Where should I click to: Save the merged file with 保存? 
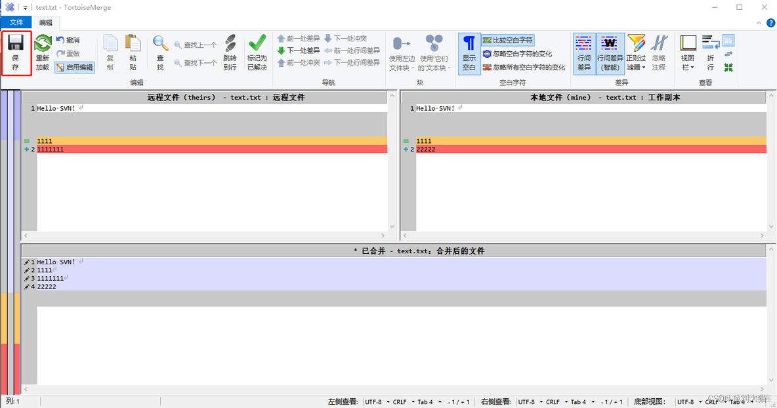point(16,53)
